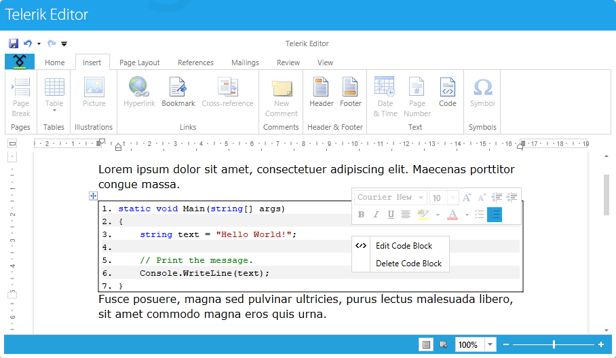The image size is (616, 358).
Task: Zoom out with the minus button
Action: (506, 344)
